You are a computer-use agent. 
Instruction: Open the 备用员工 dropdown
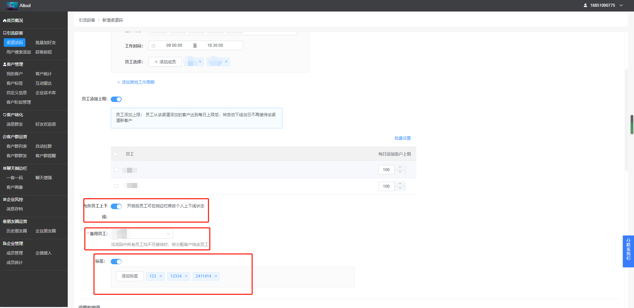pyautogui.click(x=142, y=234)
